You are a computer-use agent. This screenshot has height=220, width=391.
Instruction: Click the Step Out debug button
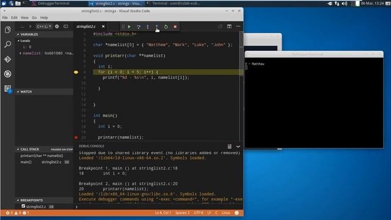click(x=157, y=27)
